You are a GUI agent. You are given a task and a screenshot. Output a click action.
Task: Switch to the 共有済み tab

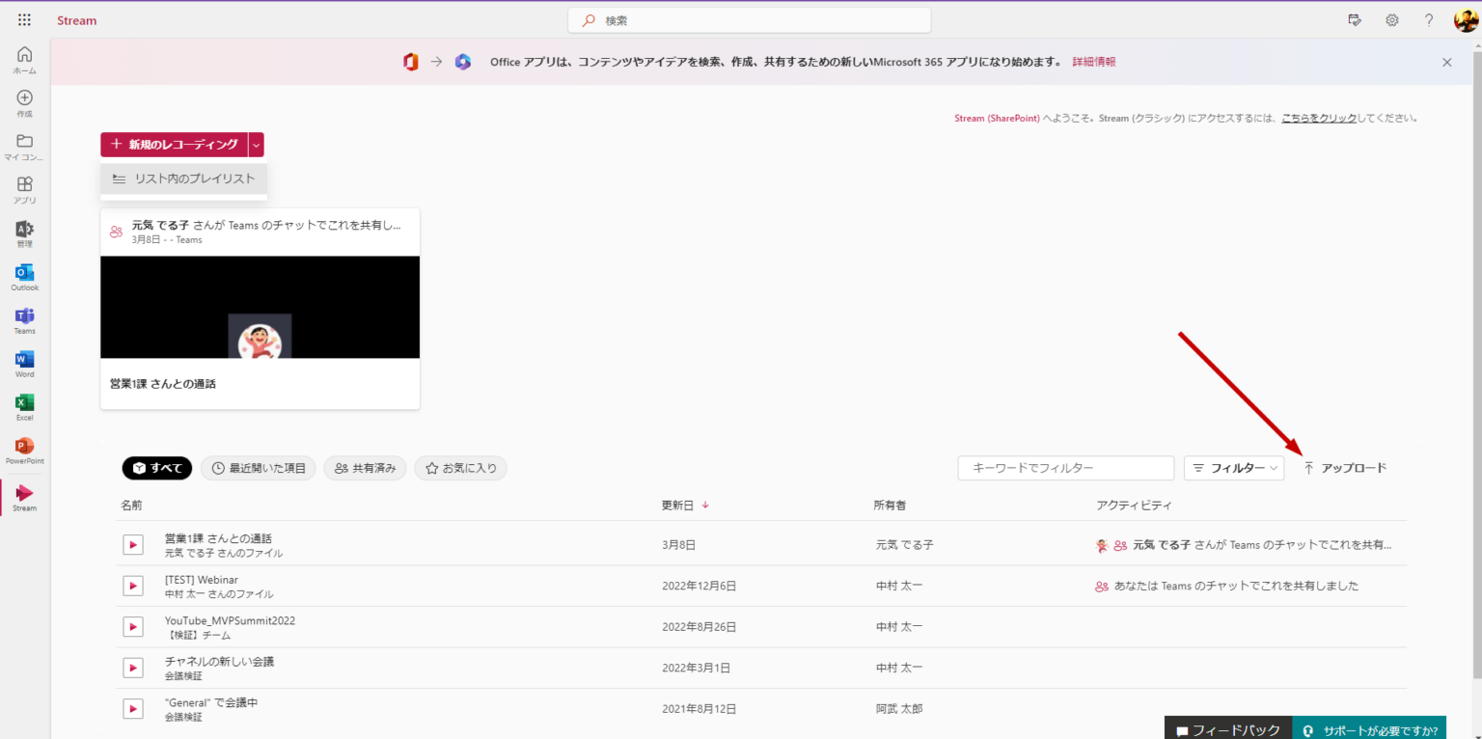[x=366, y=468]
